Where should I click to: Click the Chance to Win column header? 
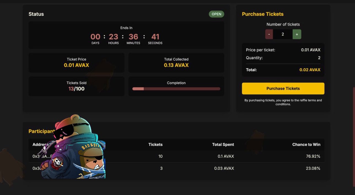click(x=306, y=144)
